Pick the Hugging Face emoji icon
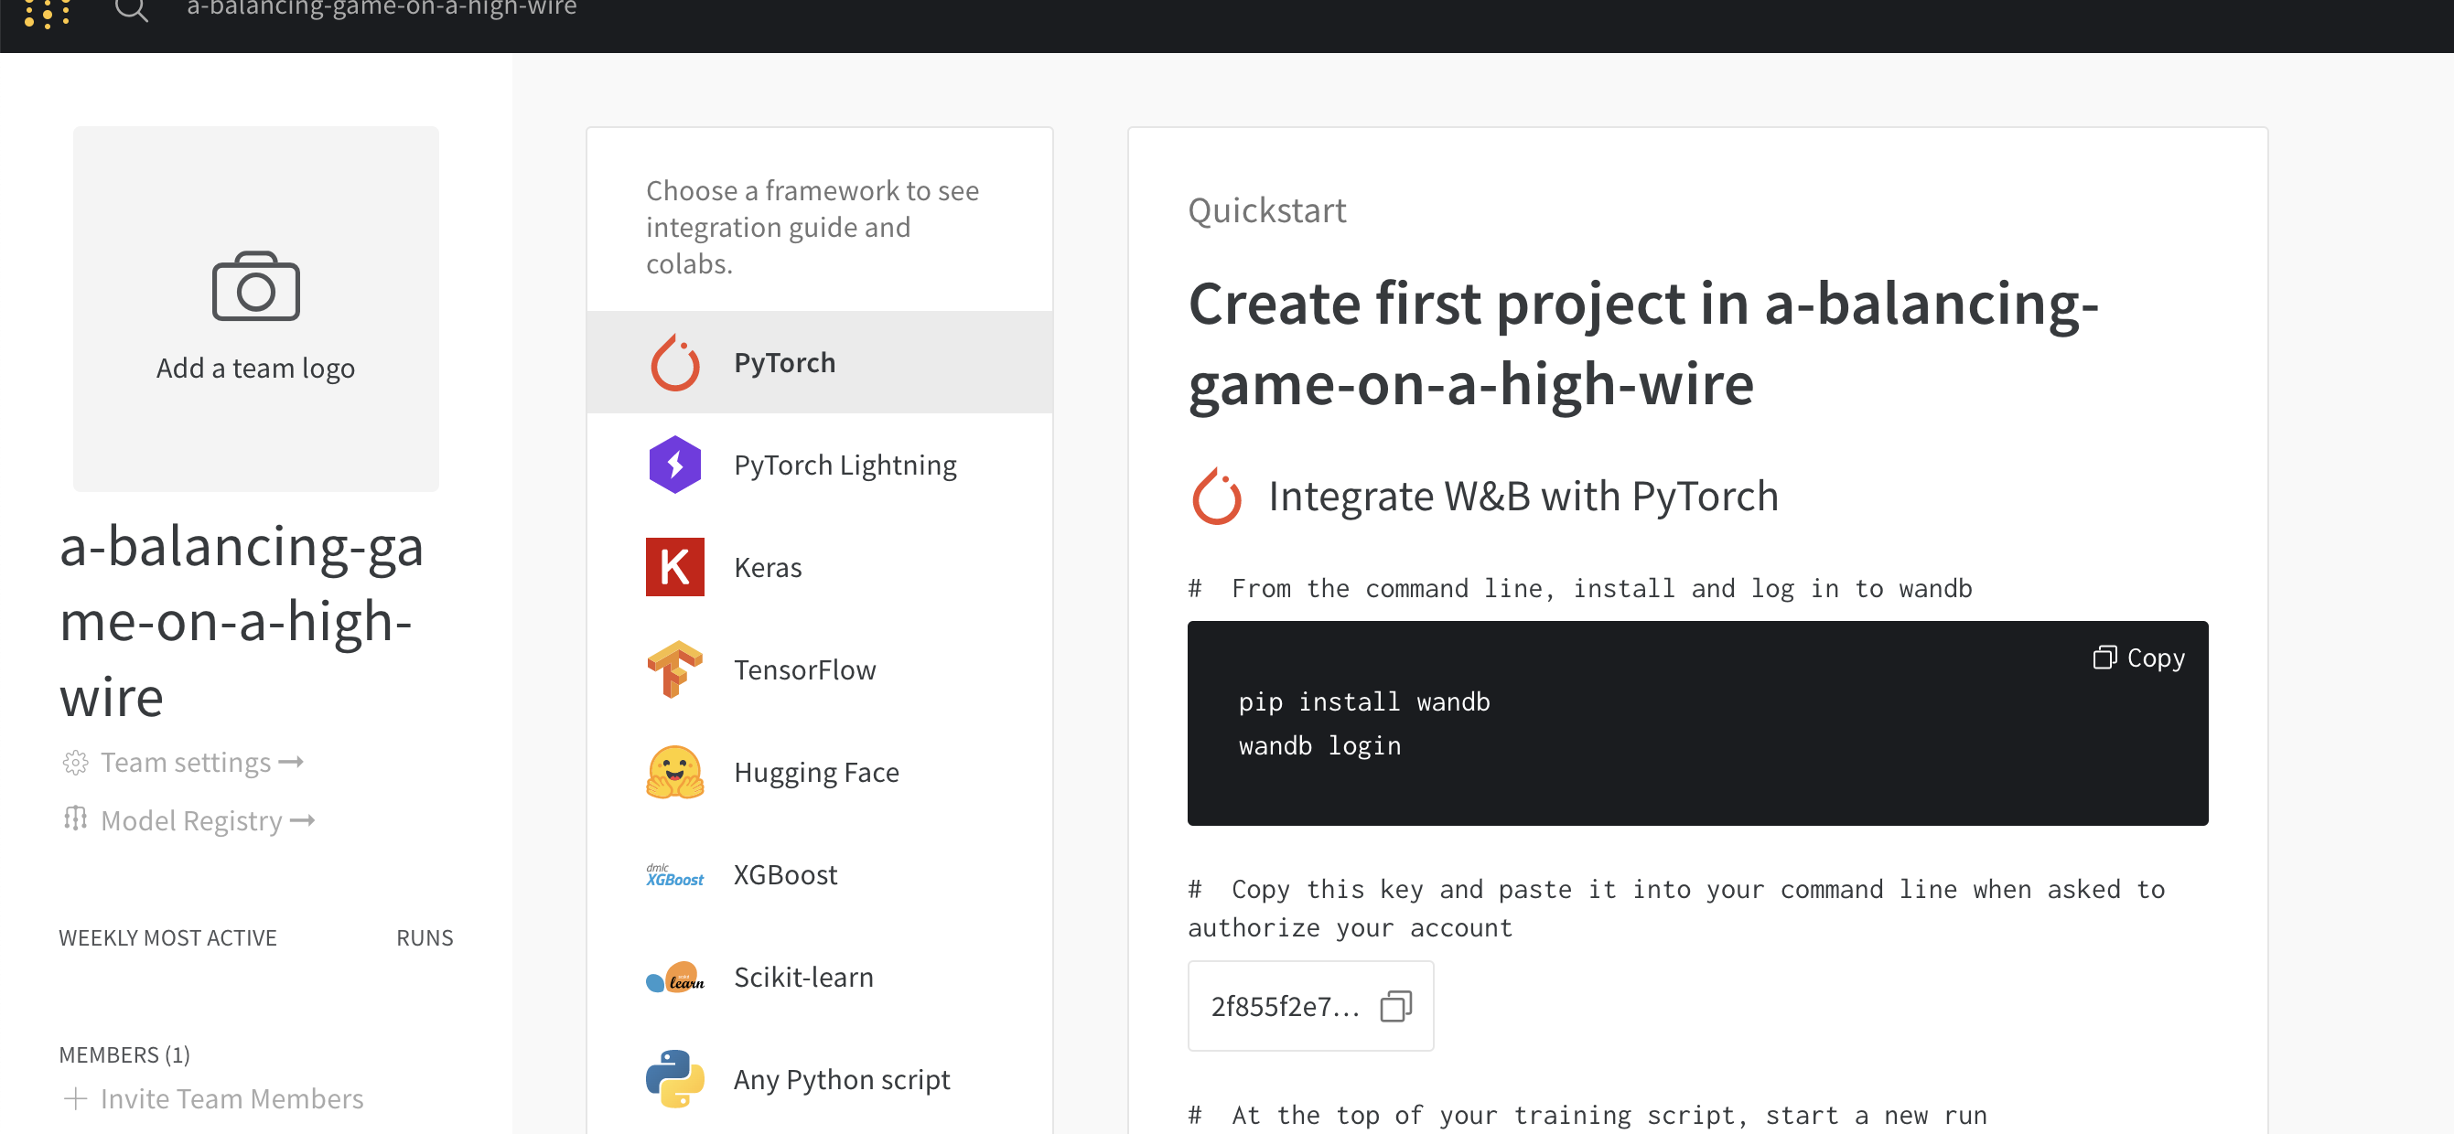Screen dimensions: 2454x1134 [674, 772]
